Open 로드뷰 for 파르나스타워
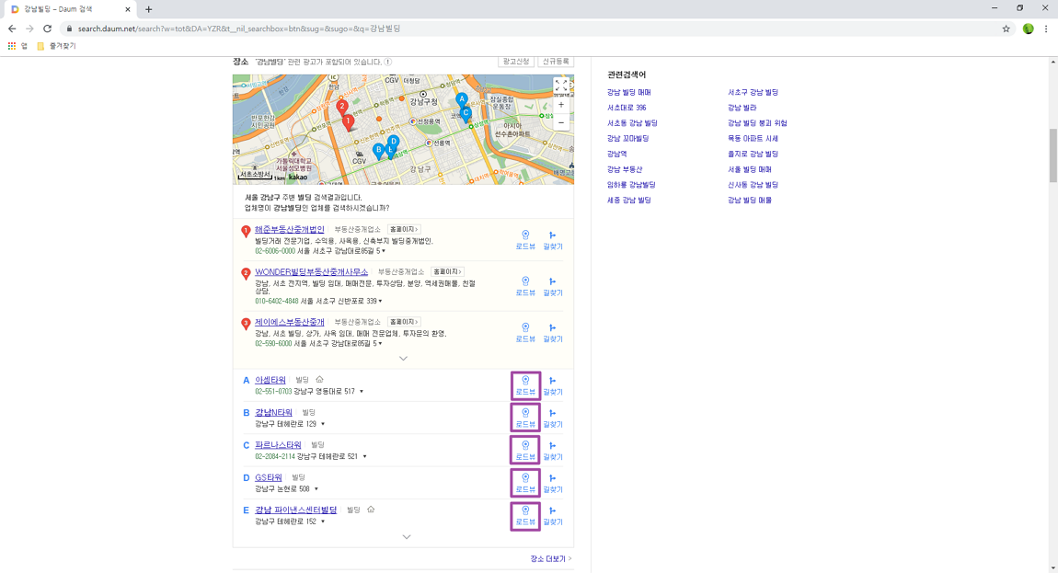 (x=525, y=450)
